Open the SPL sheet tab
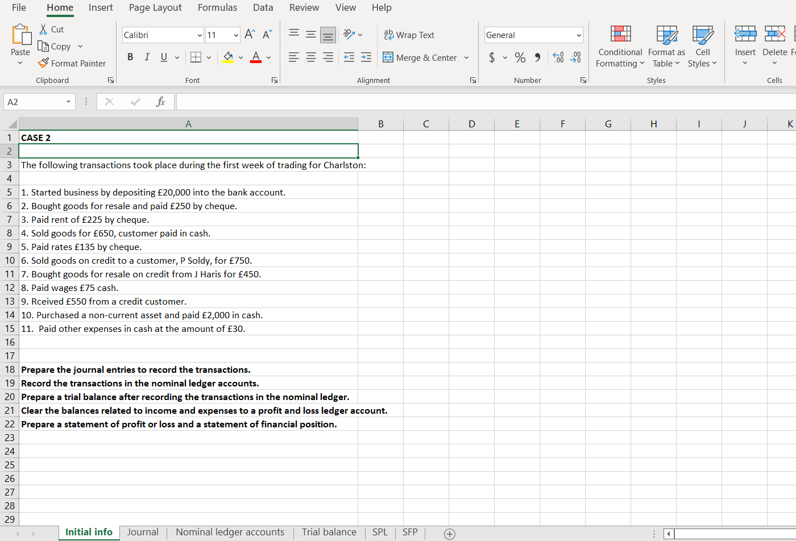Image resolution: width=796 pixels, height=541 pixels. pyautogui.click(x=380, y=532)
